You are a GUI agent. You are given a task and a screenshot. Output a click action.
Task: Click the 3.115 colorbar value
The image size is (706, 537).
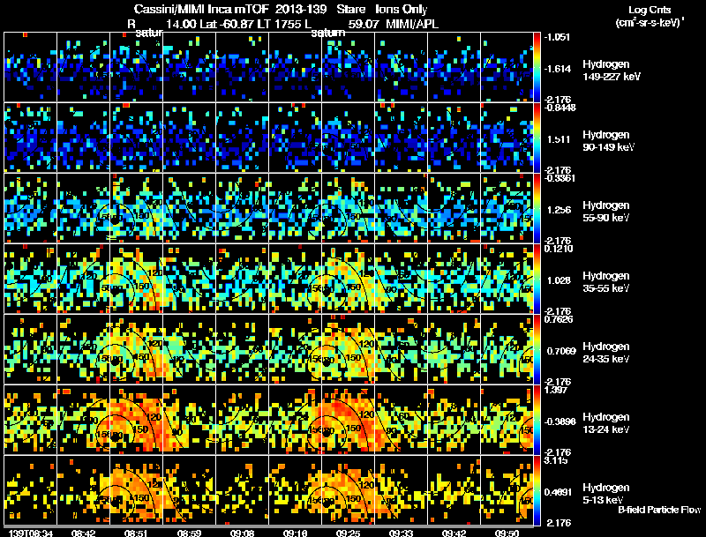[555, 460]
